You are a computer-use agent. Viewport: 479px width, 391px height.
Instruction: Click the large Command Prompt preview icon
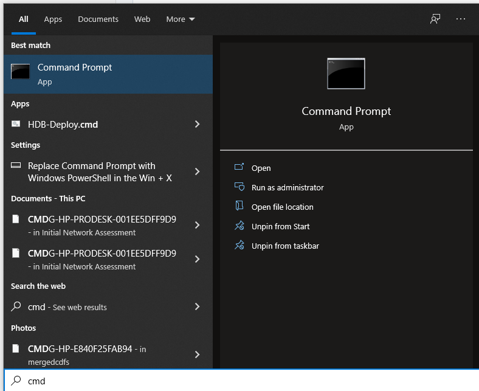pos(346,74)
